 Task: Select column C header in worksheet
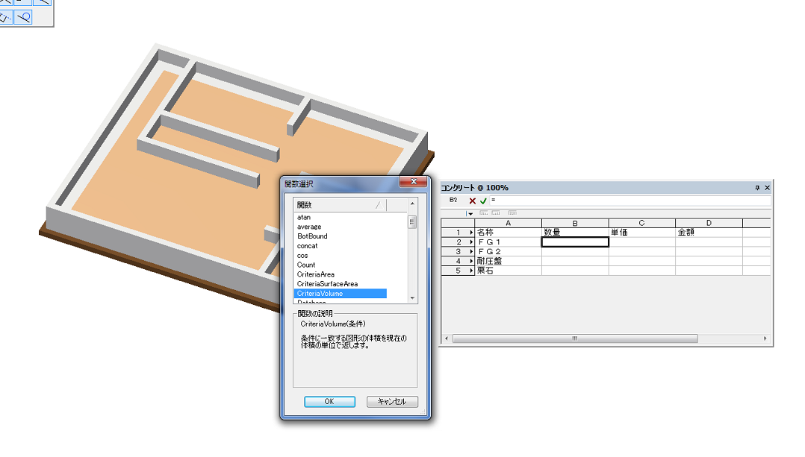coord(641,223)
